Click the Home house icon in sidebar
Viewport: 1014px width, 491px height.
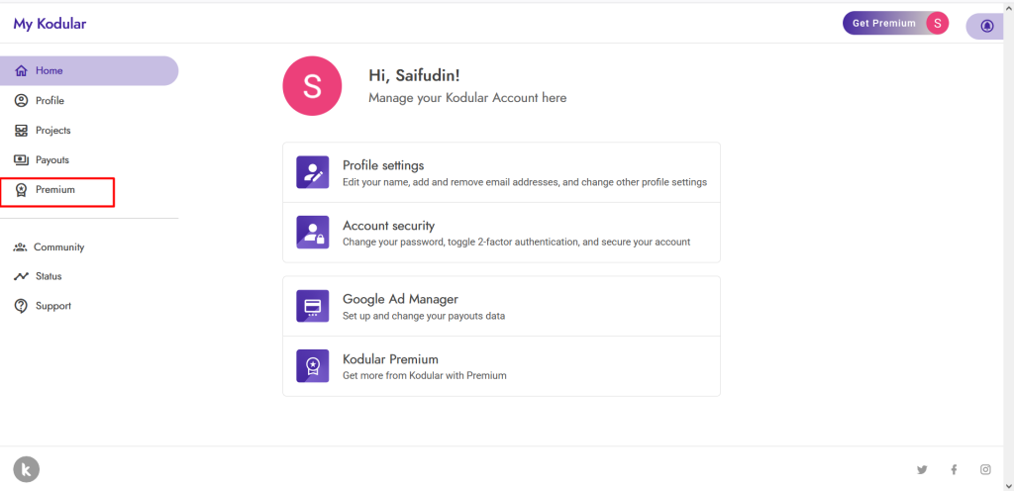[x=22, y=71]
